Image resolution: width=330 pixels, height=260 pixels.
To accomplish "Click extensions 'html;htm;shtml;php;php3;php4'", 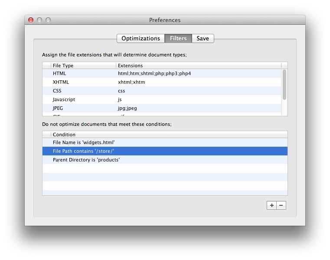I will pos(154,73).
